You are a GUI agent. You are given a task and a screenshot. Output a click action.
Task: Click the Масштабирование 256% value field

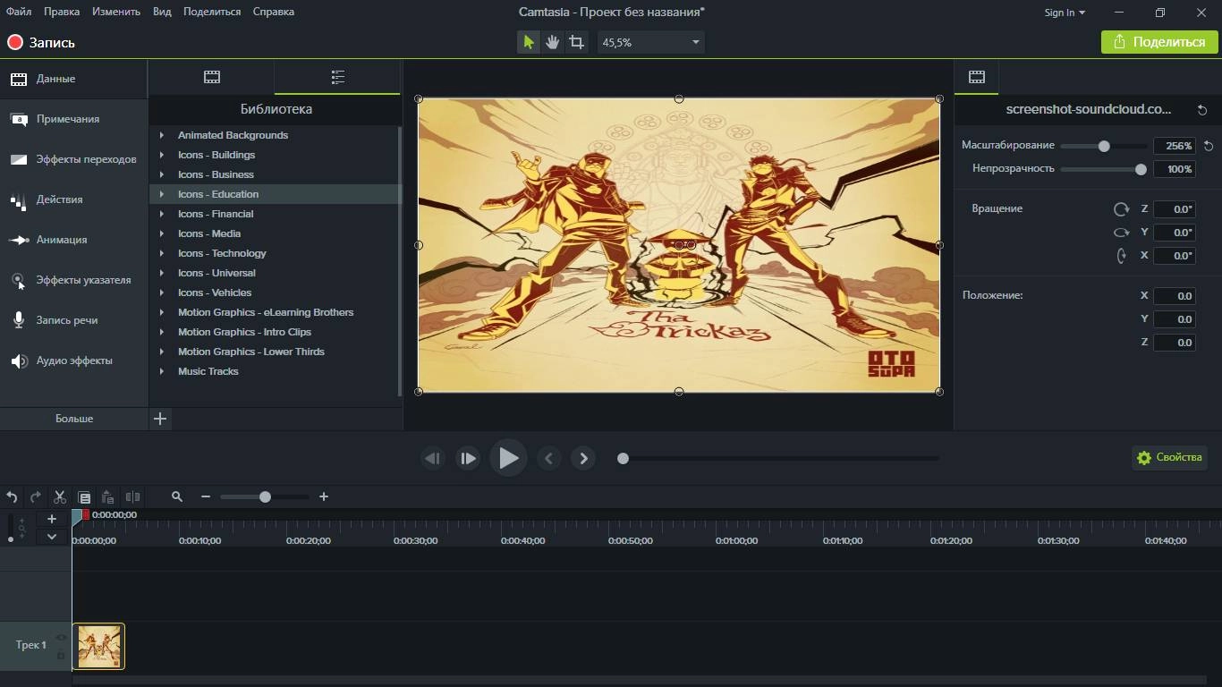[1175, 146]
